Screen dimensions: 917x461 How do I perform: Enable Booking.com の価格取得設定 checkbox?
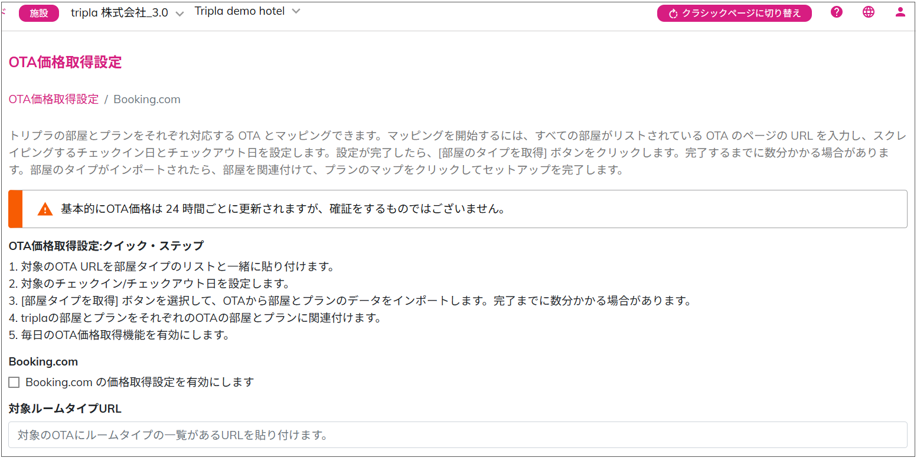[14, 382]
